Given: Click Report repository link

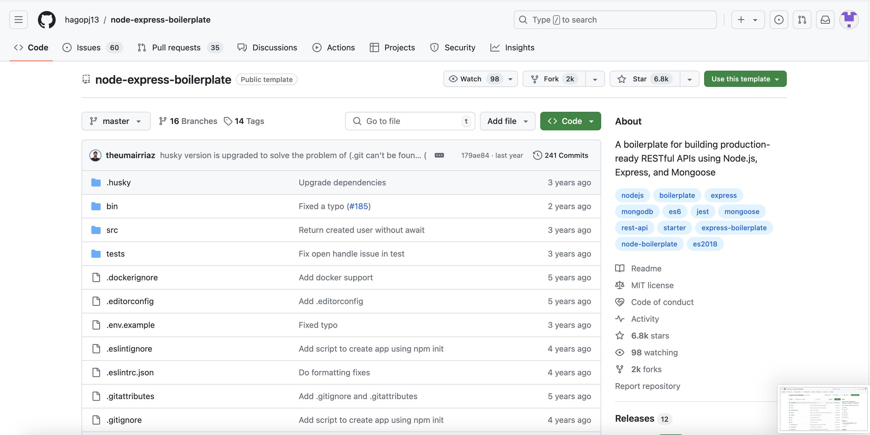Looking at the screenshot, I should click(648, 386).
